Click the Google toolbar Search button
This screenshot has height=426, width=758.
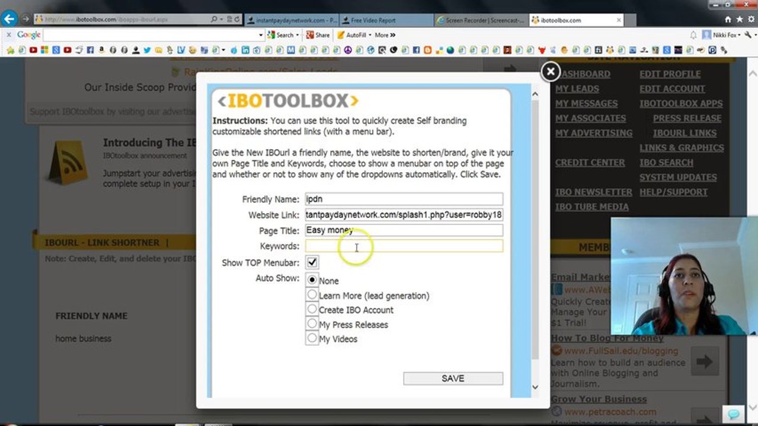(282, 35)
